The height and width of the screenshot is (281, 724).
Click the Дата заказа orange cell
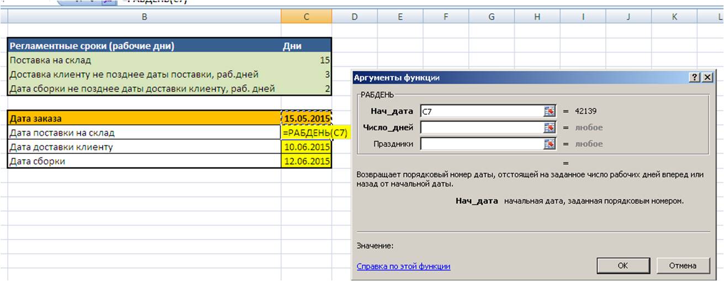(144, 118)
